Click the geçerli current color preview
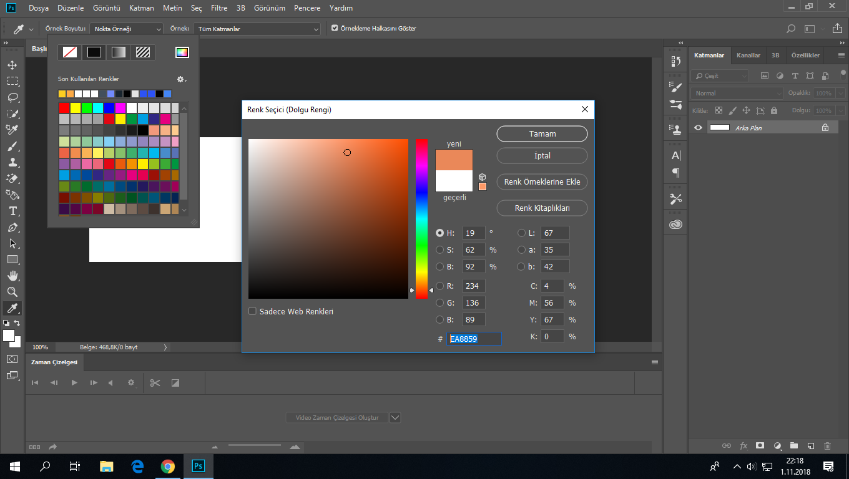The width and height of the screenshot is (849, 479). (454, 181)
